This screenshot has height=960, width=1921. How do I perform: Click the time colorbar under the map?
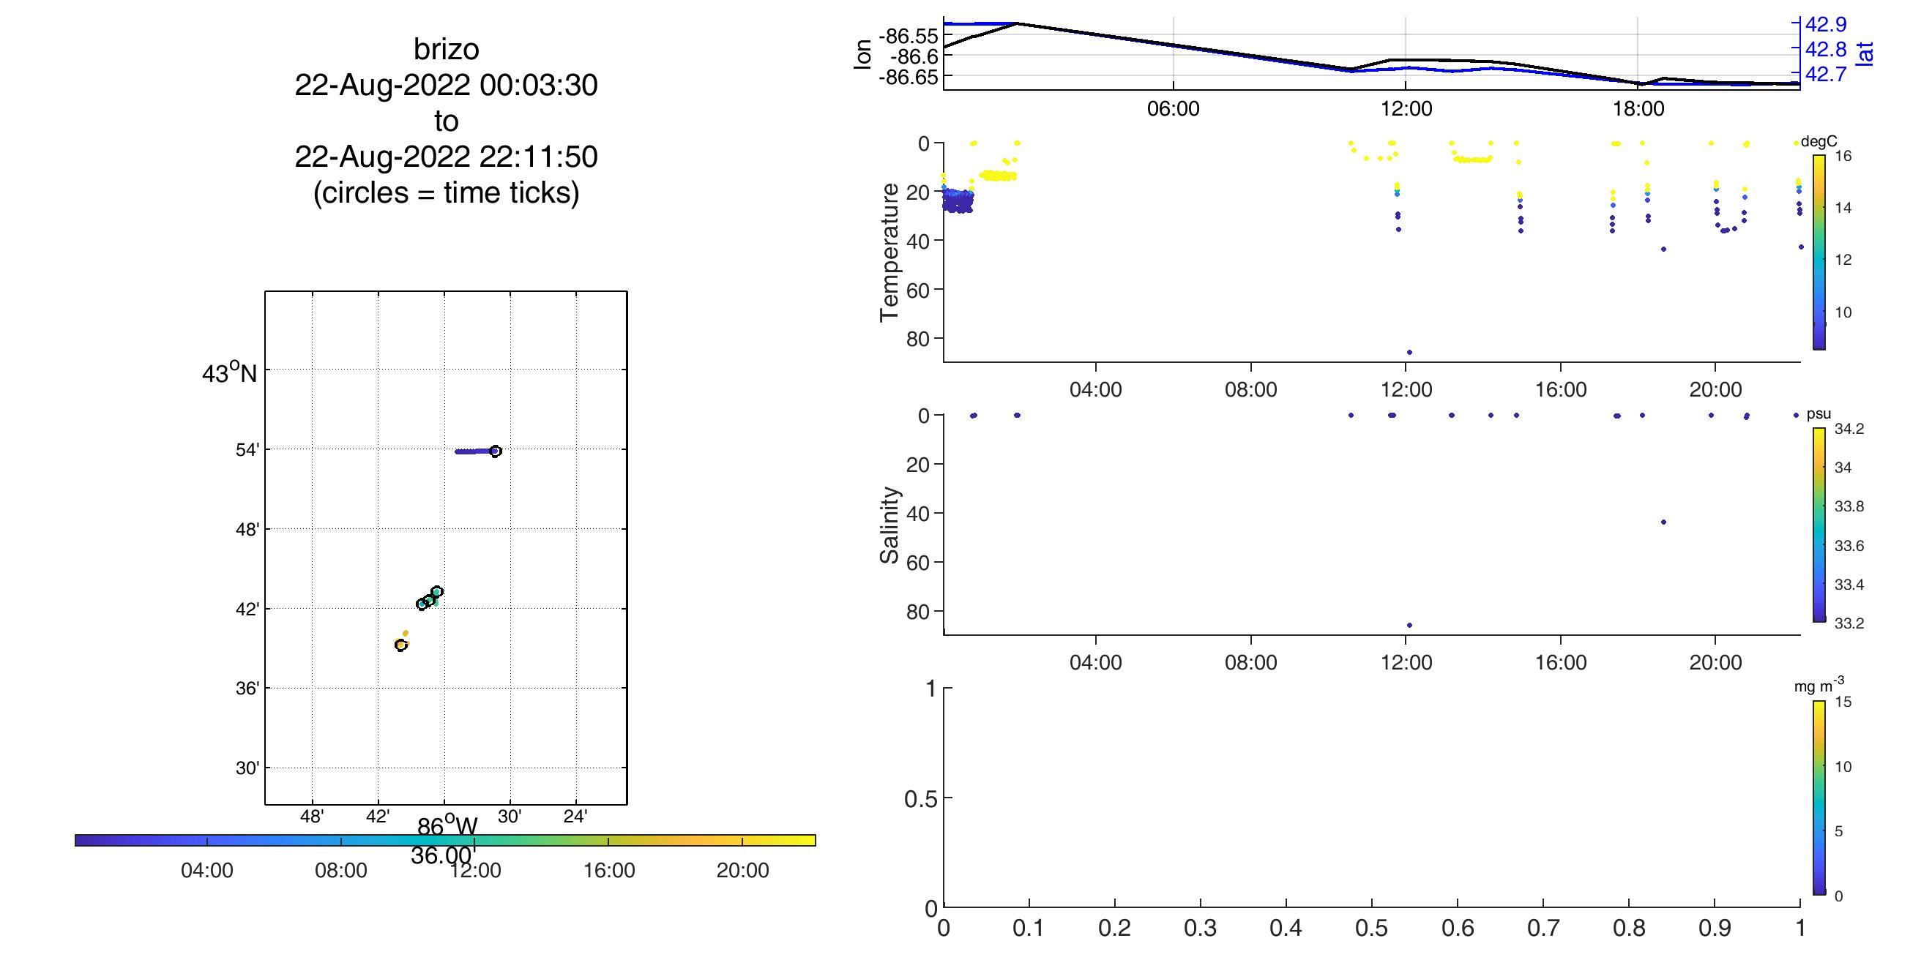(445, 841)
